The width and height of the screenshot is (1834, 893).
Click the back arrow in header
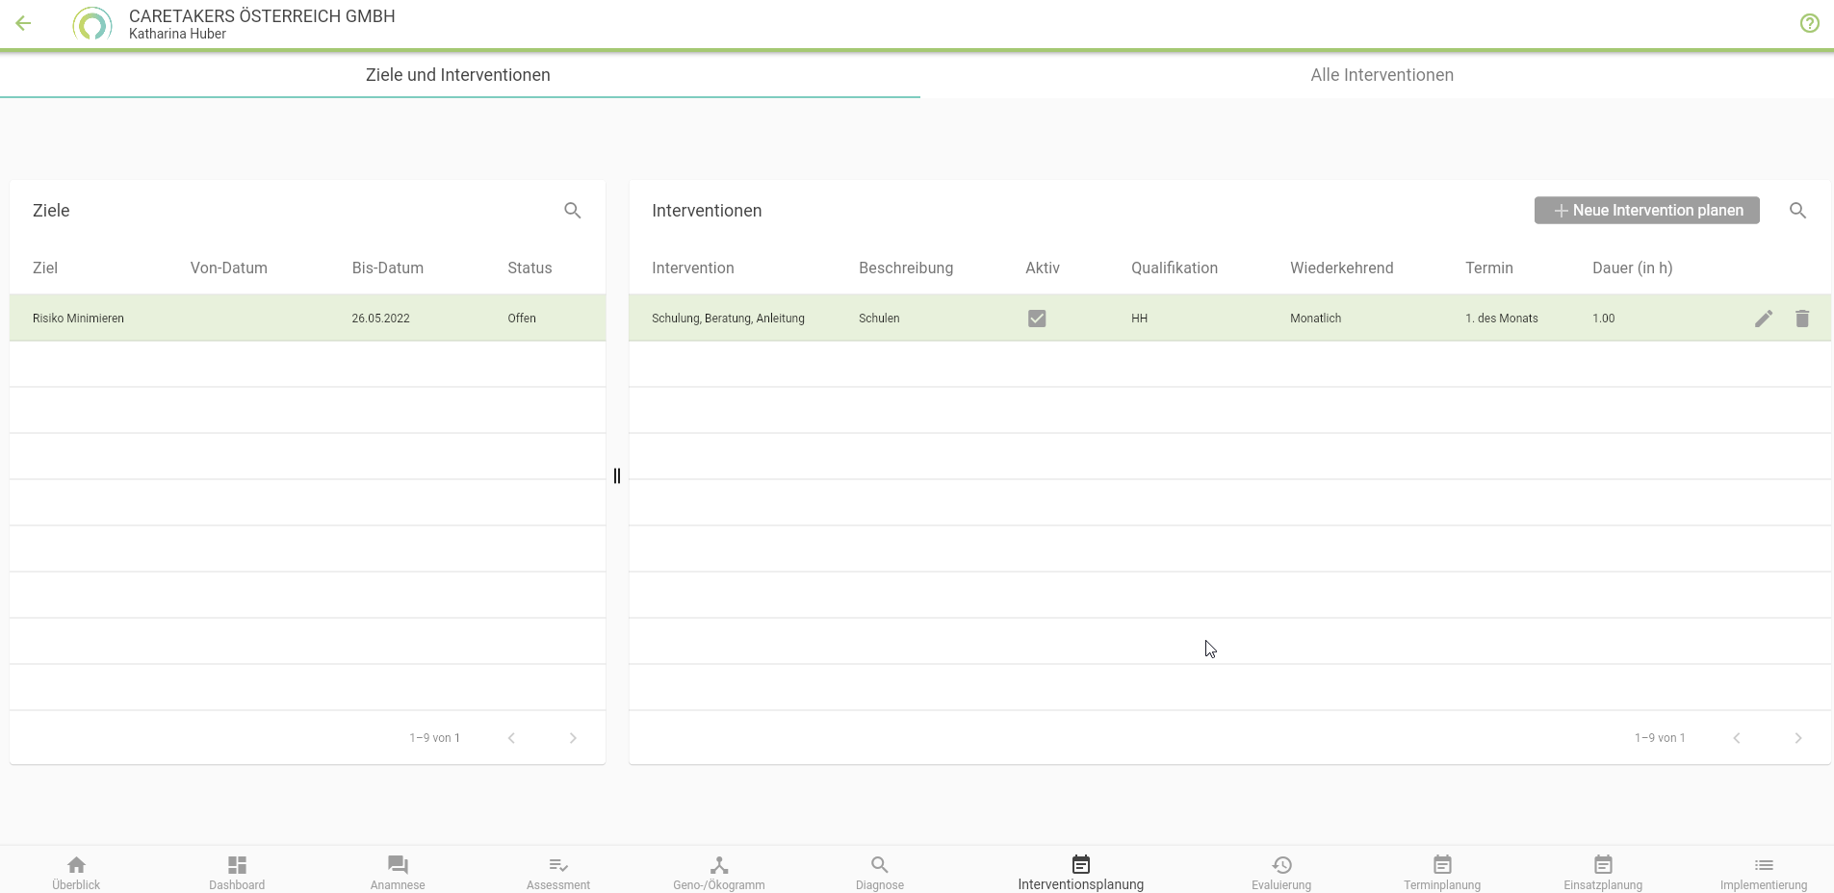pyautogui.click(x=24, y=24)
